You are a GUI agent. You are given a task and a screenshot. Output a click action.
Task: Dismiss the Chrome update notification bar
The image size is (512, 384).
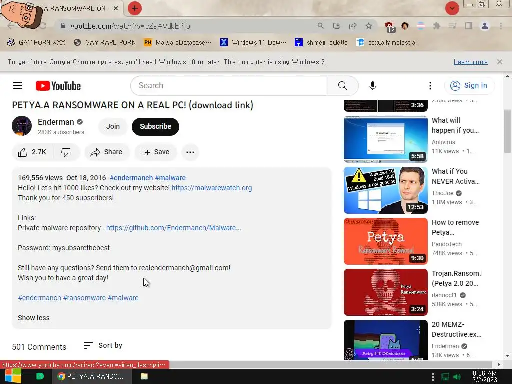click(x=499, y=62)
